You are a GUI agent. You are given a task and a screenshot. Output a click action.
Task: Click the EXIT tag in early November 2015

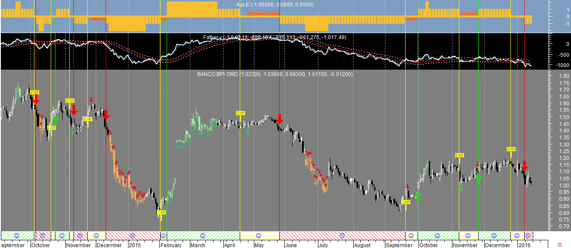(x=459, y=155)
